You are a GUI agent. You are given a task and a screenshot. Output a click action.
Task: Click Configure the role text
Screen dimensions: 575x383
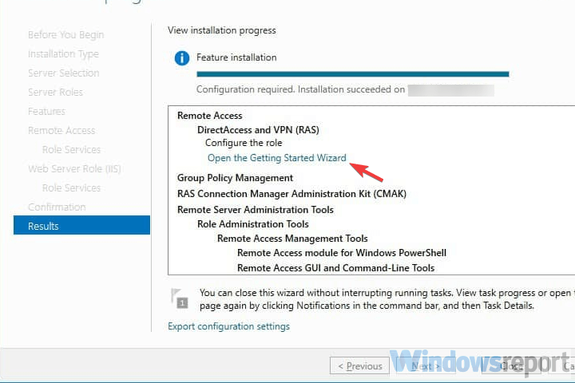coord(244,143)
